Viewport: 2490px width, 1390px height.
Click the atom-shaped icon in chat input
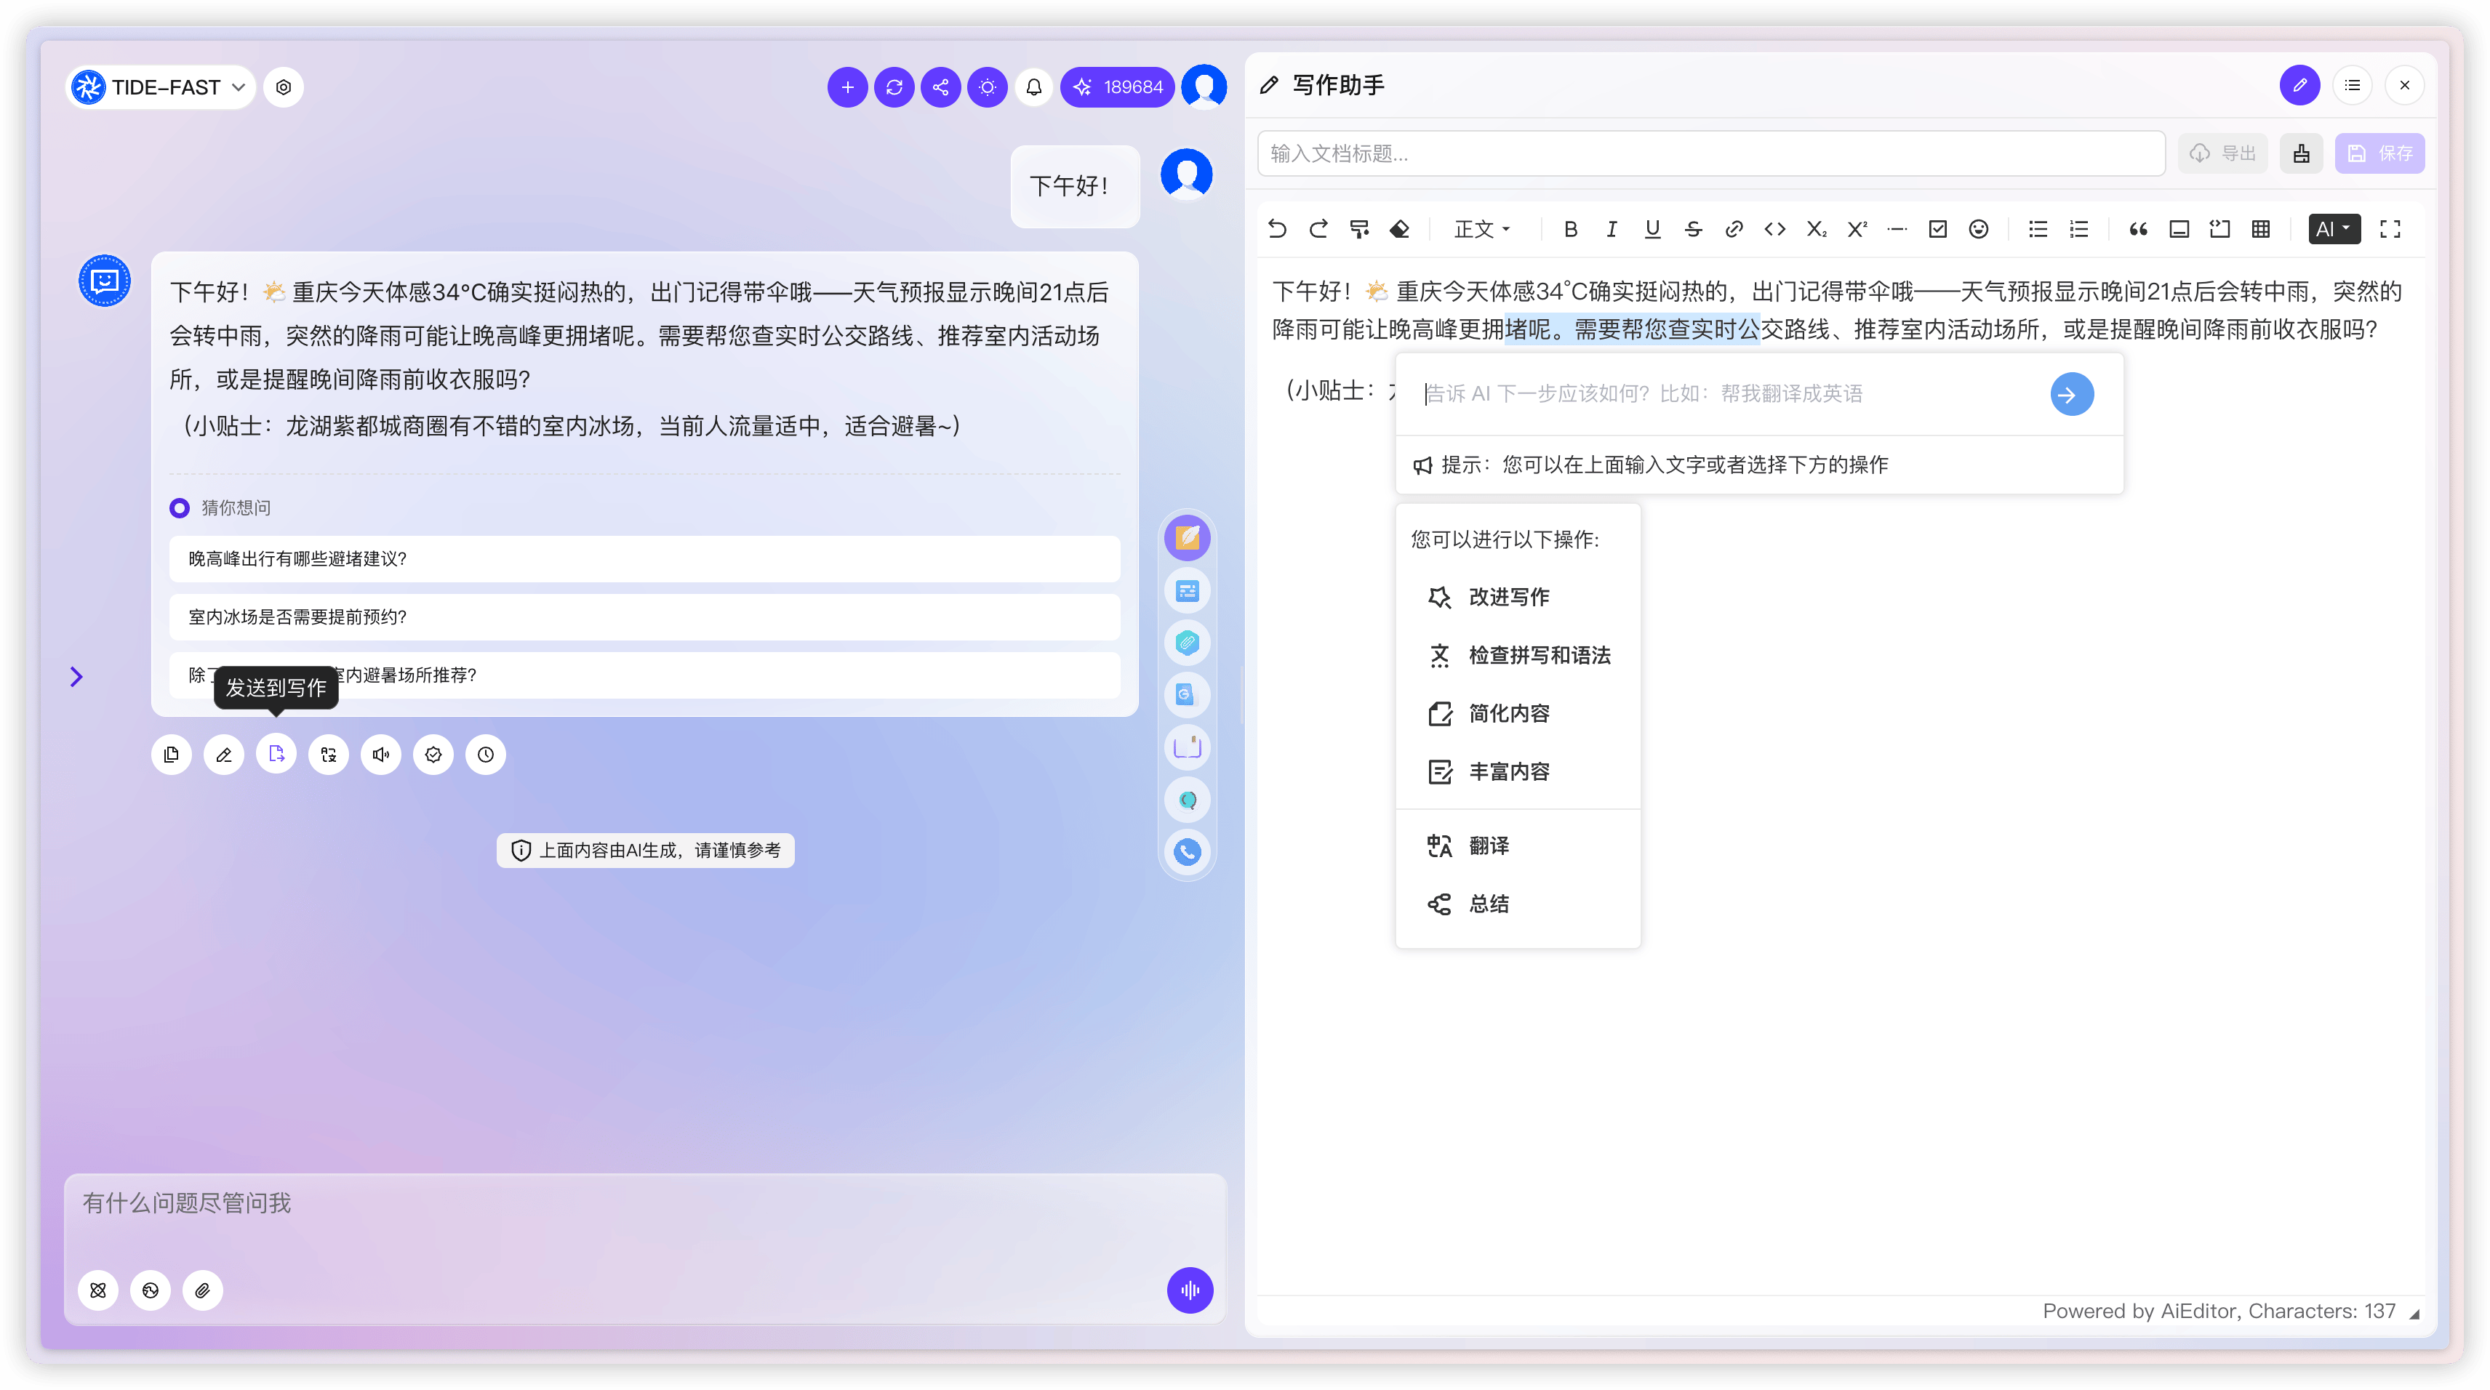(97, 1290)
